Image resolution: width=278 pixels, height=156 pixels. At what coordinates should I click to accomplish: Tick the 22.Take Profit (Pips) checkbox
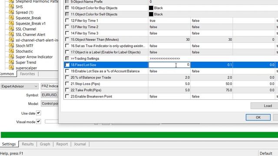pos(67,90)
